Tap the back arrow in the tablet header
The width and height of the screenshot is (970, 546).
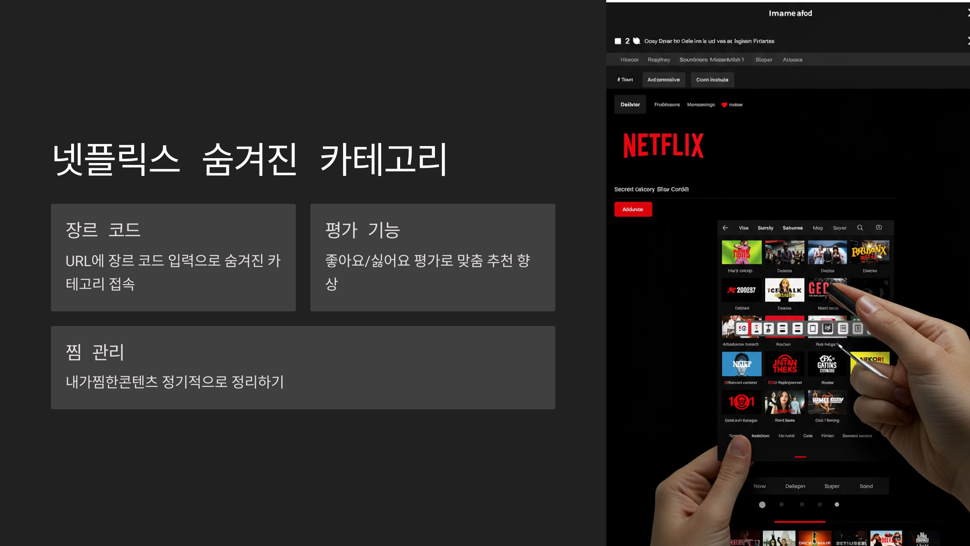pos(725,228)
